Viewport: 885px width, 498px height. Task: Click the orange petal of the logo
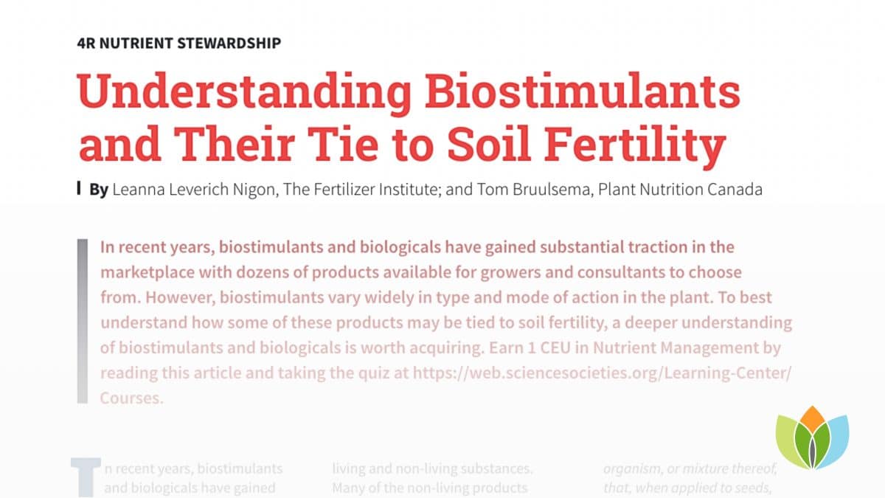pyautogui.click(x=811, y=423)
